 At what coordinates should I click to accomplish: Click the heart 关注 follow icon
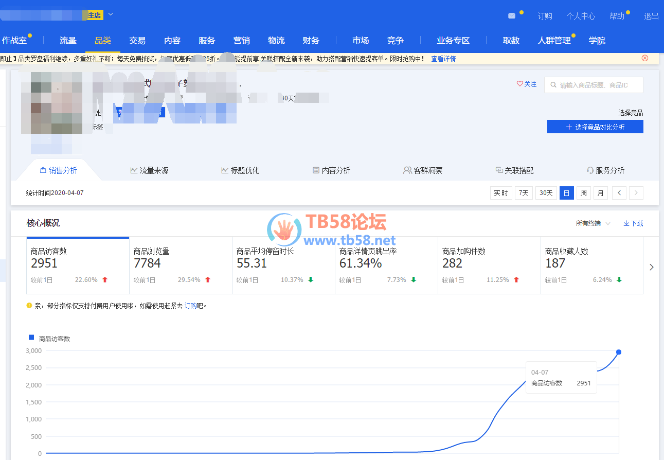[x=519, y=84]
